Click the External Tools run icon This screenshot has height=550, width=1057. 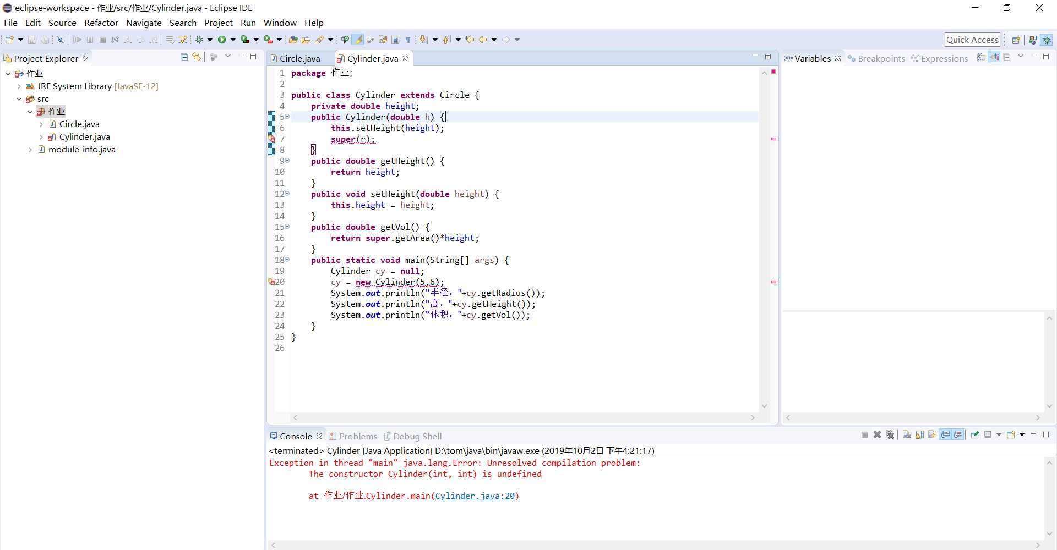click(x=268, y=40)
